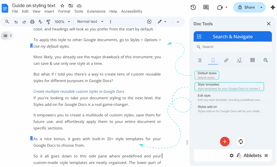Image resolution: width=277 pixels, height=167 pixels.
Task: Activate the Paint format tool
Action: pos(48,22)
